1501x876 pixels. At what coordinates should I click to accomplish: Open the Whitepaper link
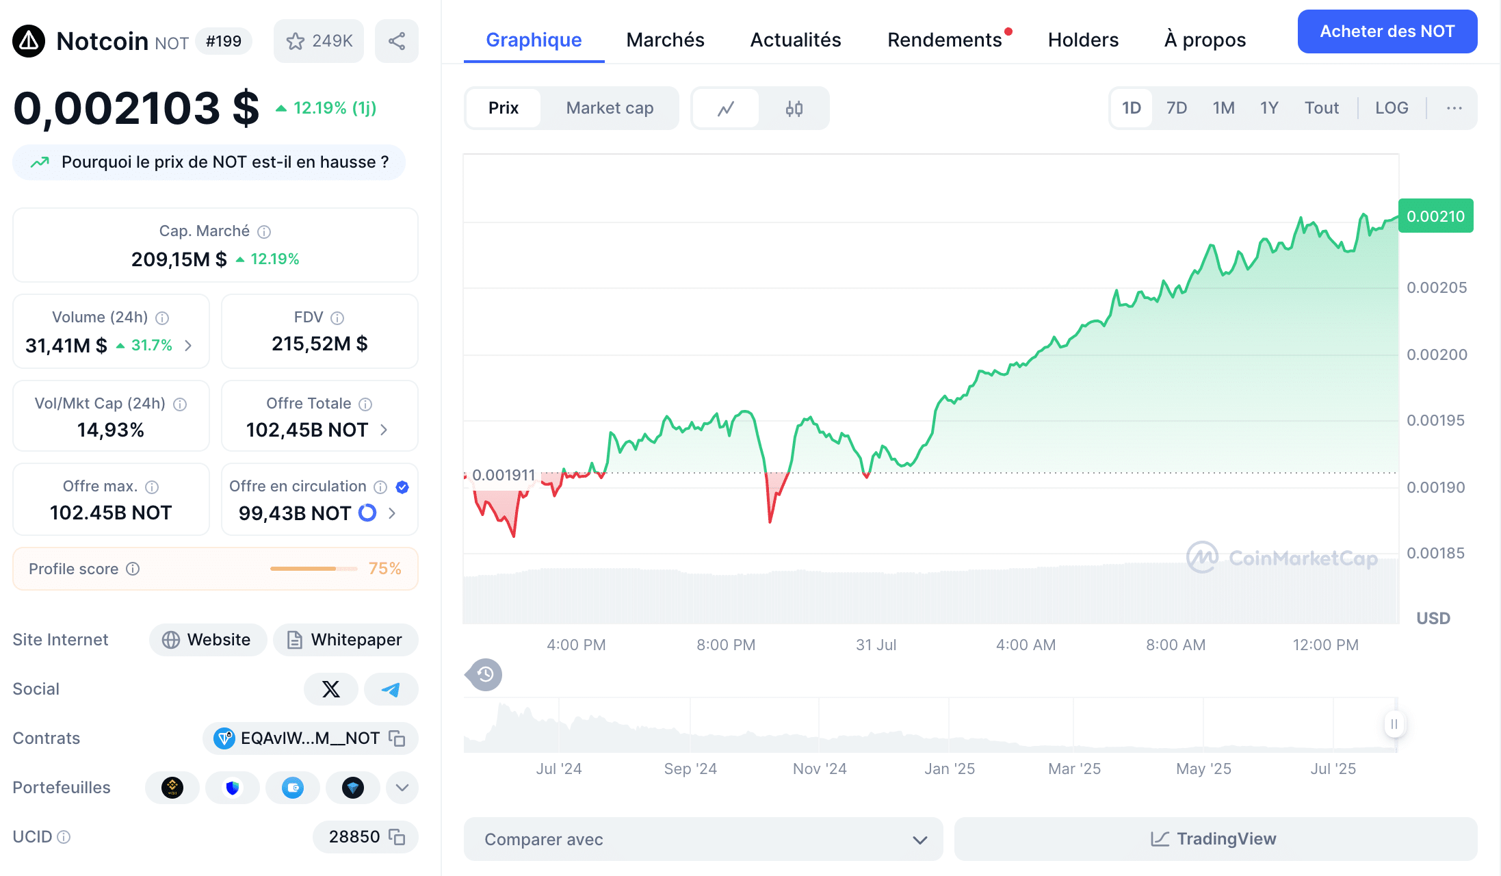click(345, 640)
